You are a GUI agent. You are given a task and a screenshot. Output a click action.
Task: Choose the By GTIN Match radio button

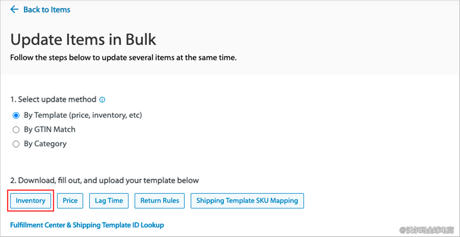[x=16, y=130]
